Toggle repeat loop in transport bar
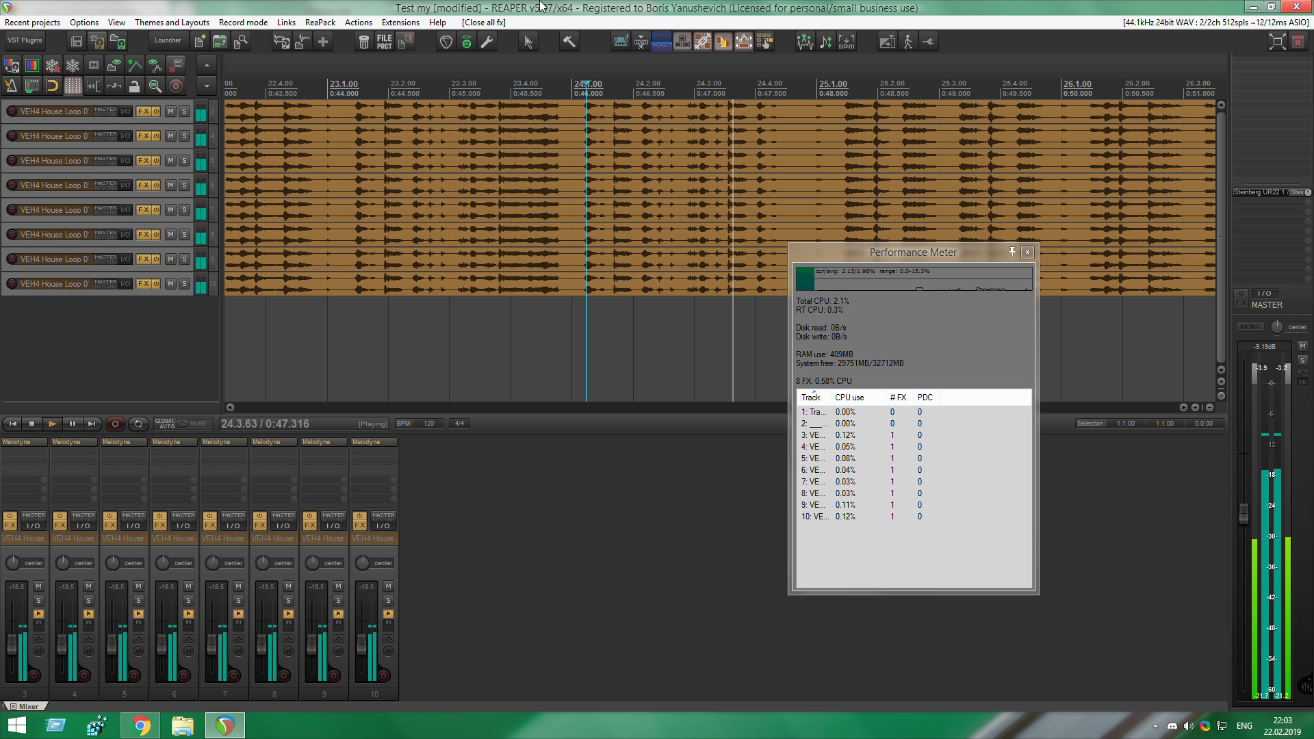 138,424
